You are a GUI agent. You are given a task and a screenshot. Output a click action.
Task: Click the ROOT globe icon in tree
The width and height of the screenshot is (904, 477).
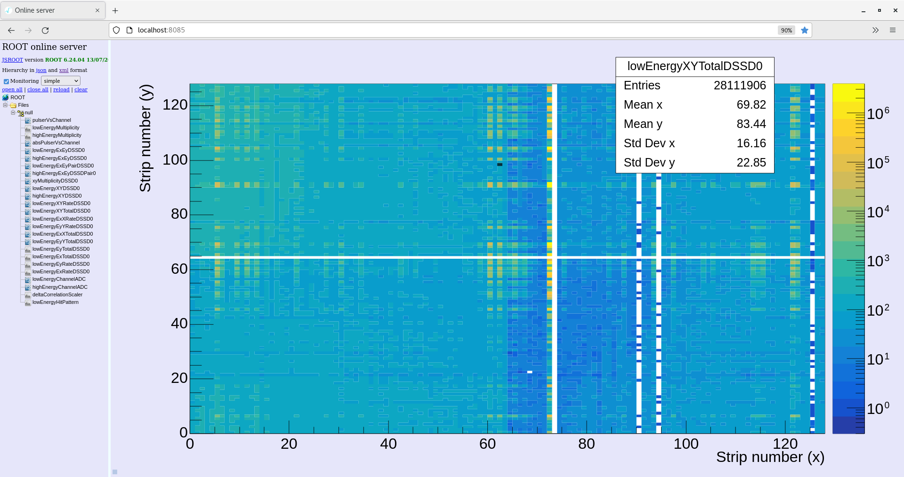6,97
